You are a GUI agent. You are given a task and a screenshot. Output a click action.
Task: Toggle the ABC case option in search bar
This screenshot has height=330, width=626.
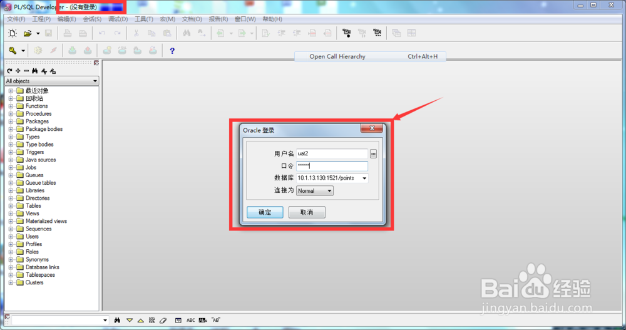pos(191,321)
